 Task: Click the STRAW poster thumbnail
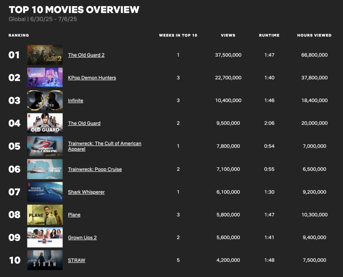point(45,260)
